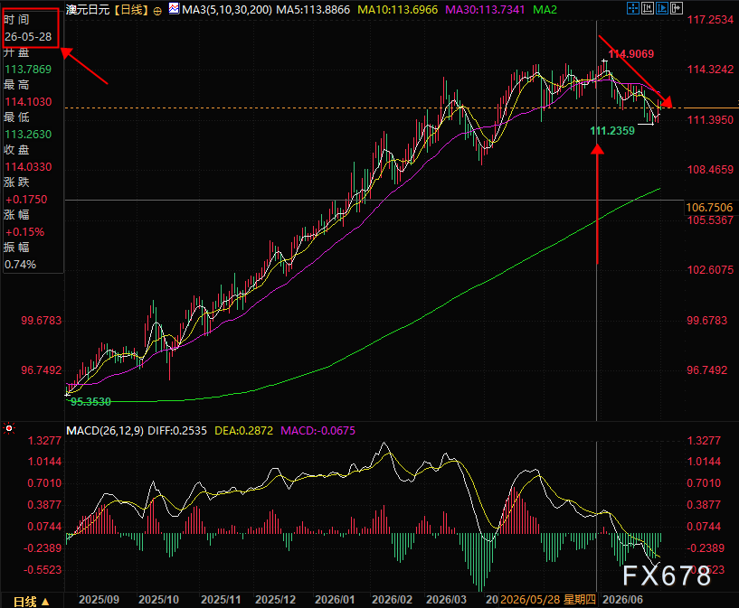Click the panel expand-right arrow icon
Image resolution: width=739 pixels, height=608 pixels.
677,8
